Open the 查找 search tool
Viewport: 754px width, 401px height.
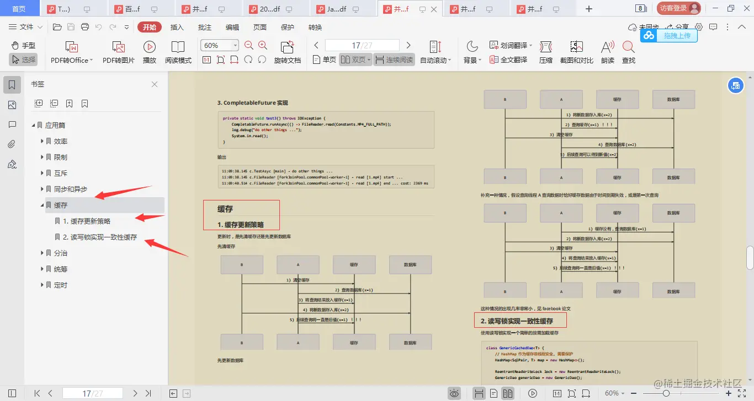tap(628, 52)
